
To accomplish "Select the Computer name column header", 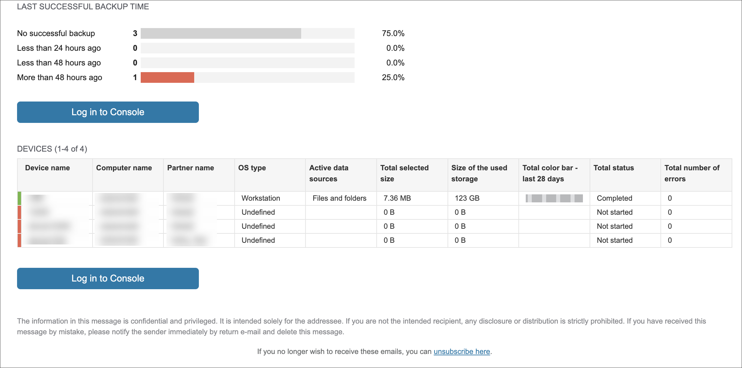I will click(x=124, y=168).
